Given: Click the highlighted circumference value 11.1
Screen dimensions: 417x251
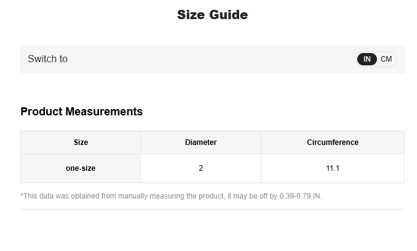Looking at the screenshot, I should point(333,168).
